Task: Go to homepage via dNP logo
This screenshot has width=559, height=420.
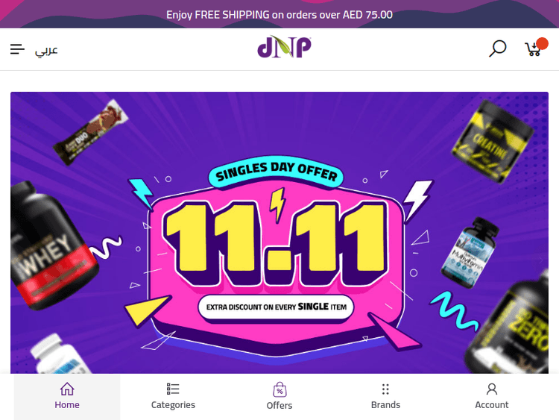Action: (284, 47)
